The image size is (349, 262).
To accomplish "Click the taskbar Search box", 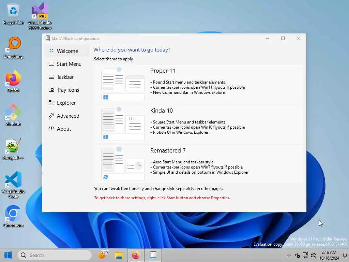I will pyautogui.click(x=55, y=255).
